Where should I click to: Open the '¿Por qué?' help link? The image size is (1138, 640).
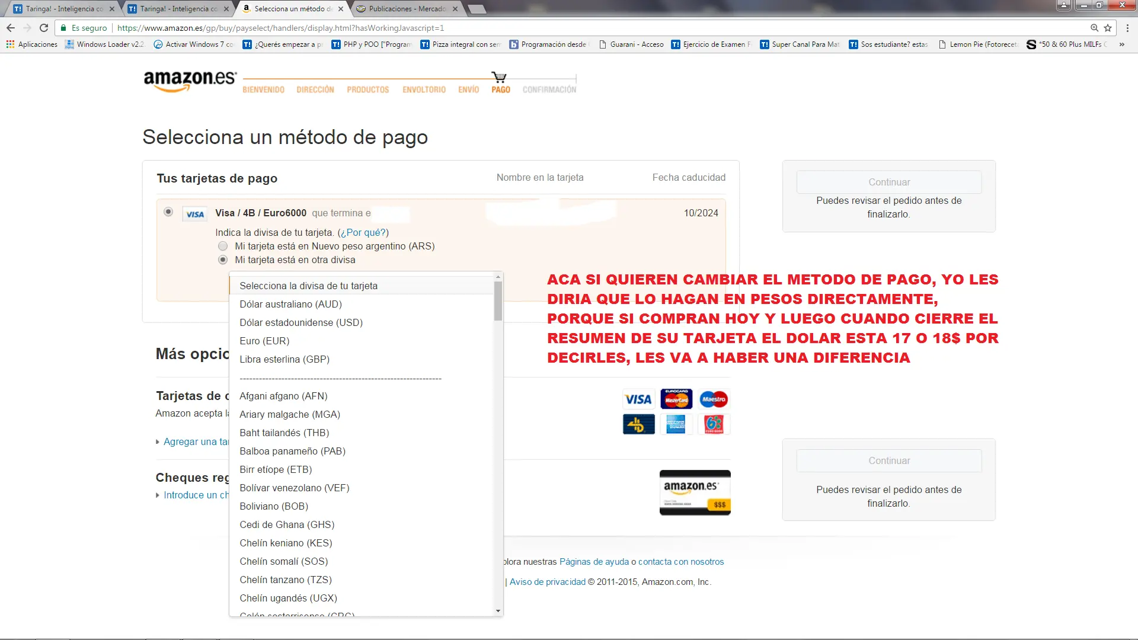(x=364, y=232)
